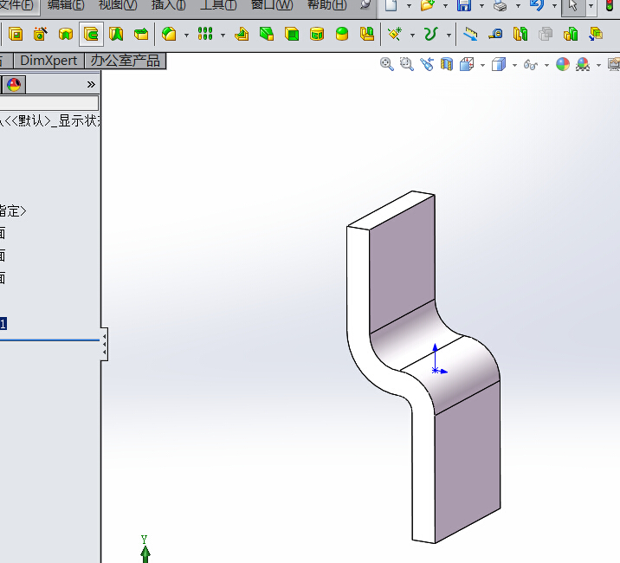Click the Edit Appearance color ball
620x563 pixels.
pyautogui.click(x=563, y=64)
